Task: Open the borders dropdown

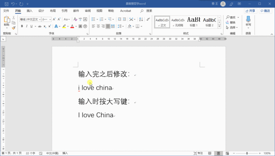Action: coord(141,26)
